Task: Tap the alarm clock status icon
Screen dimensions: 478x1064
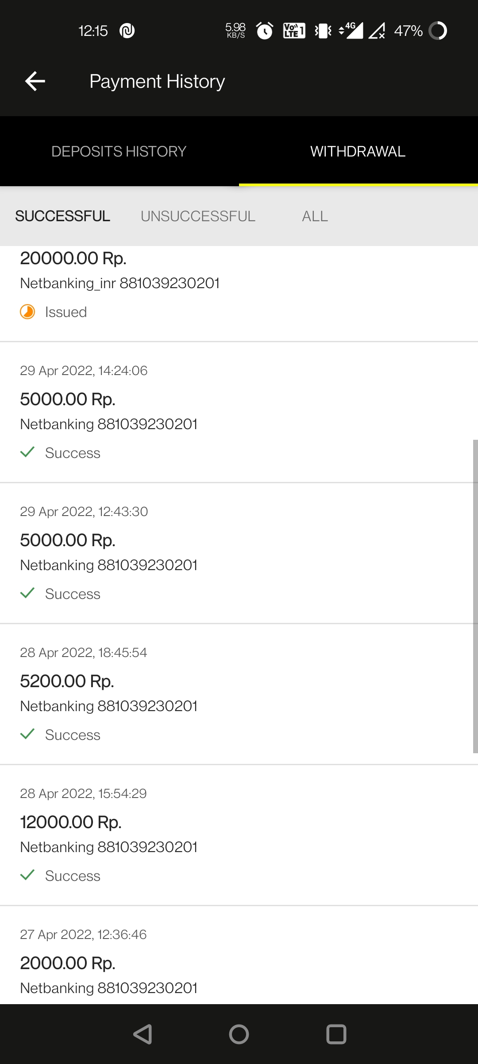Action: pos(265,31)
